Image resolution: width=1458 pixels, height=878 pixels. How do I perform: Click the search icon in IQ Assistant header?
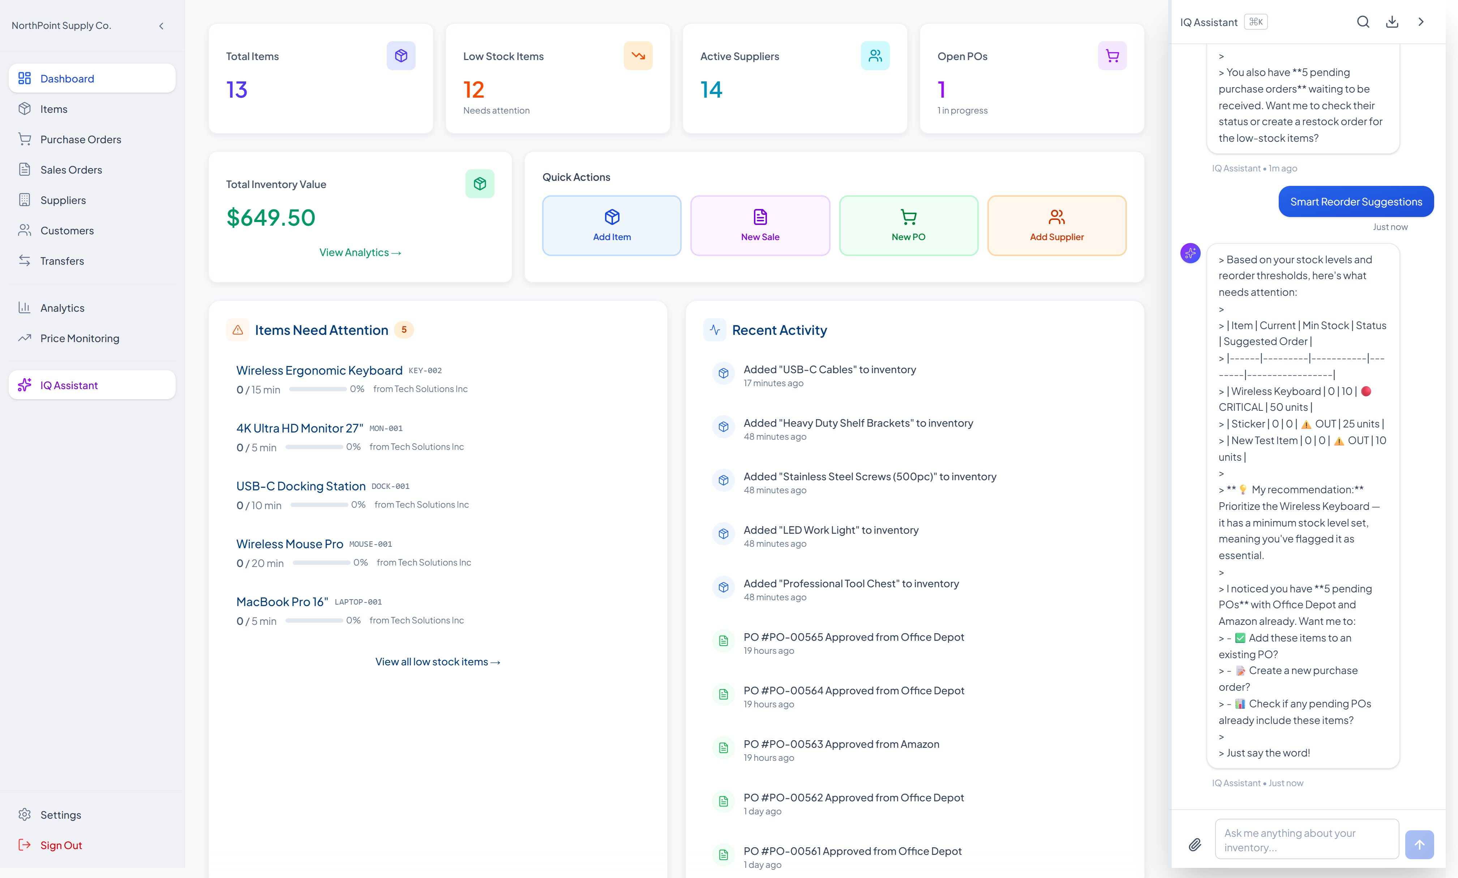pos(1363,22)
